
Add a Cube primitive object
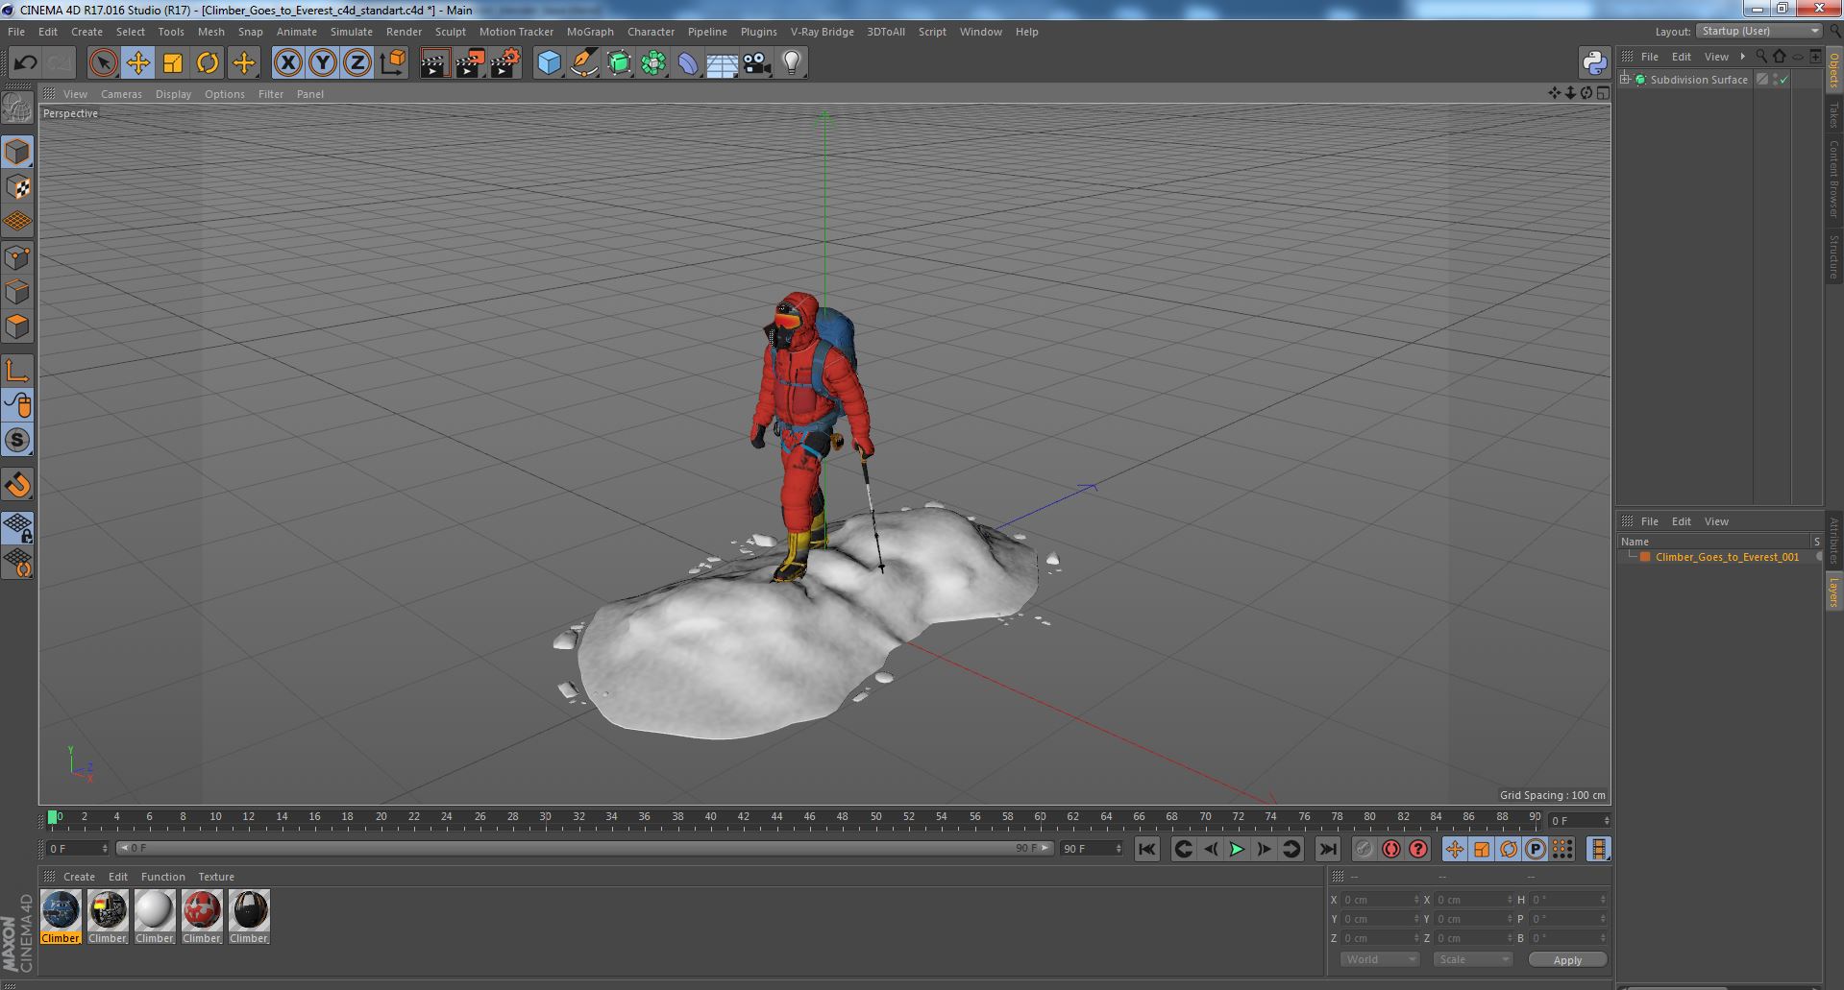(549, 63)
